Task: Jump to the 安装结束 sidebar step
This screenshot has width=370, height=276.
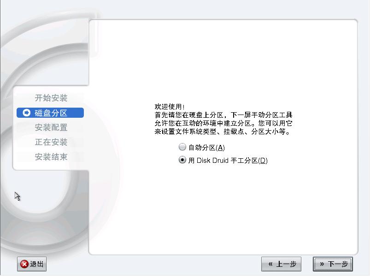Action: (x=51, y=156)
